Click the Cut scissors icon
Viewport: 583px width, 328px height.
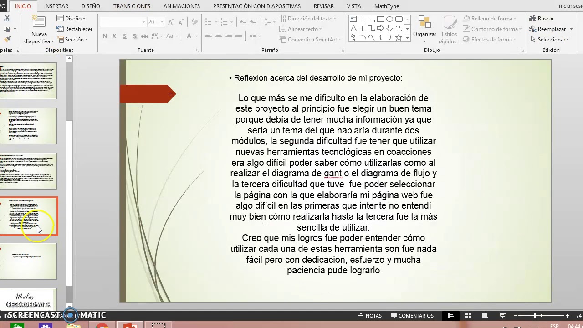[x=7, y=18]
